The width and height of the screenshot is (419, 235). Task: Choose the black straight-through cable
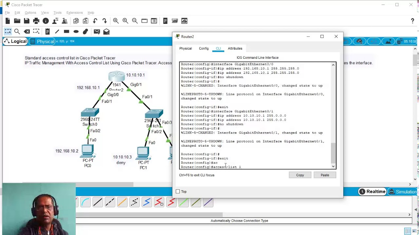98,202
